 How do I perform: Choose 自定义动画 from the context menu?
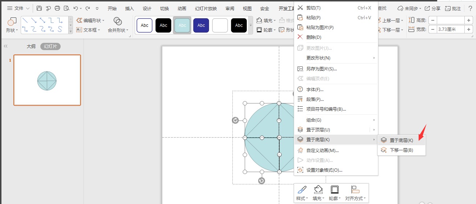pos(336,150)
